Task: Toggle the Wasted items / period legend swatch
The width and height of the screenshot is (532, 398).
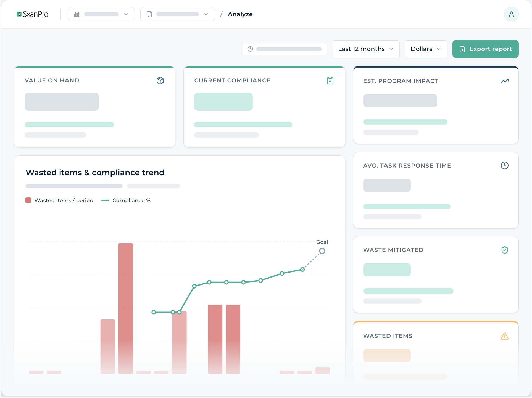Action: (x=28, y=200)
